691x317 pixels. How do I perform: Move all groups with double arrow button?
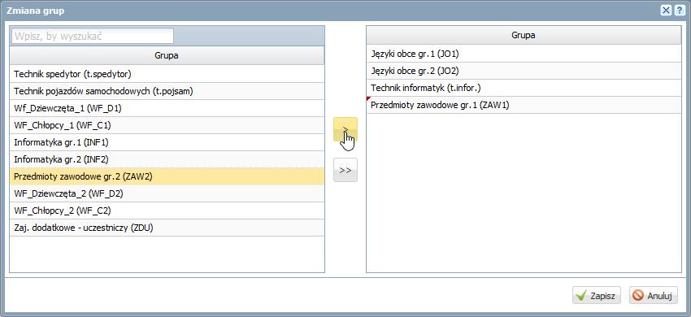coord(345,170)
